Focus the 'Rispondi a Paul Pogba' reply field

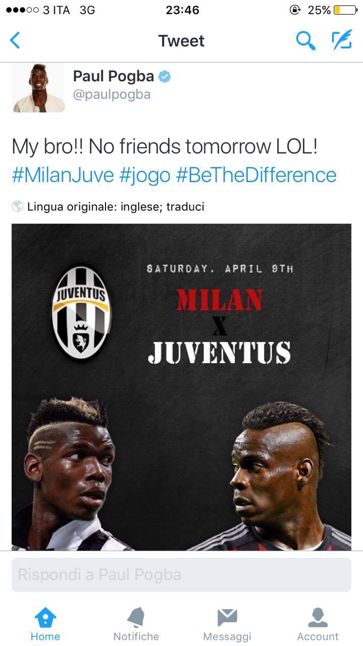pyautogui.click(x=181, y=574)
